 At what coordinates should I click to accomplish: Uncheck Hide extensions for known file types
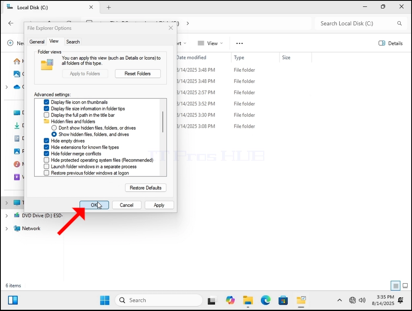coord(47,147)
